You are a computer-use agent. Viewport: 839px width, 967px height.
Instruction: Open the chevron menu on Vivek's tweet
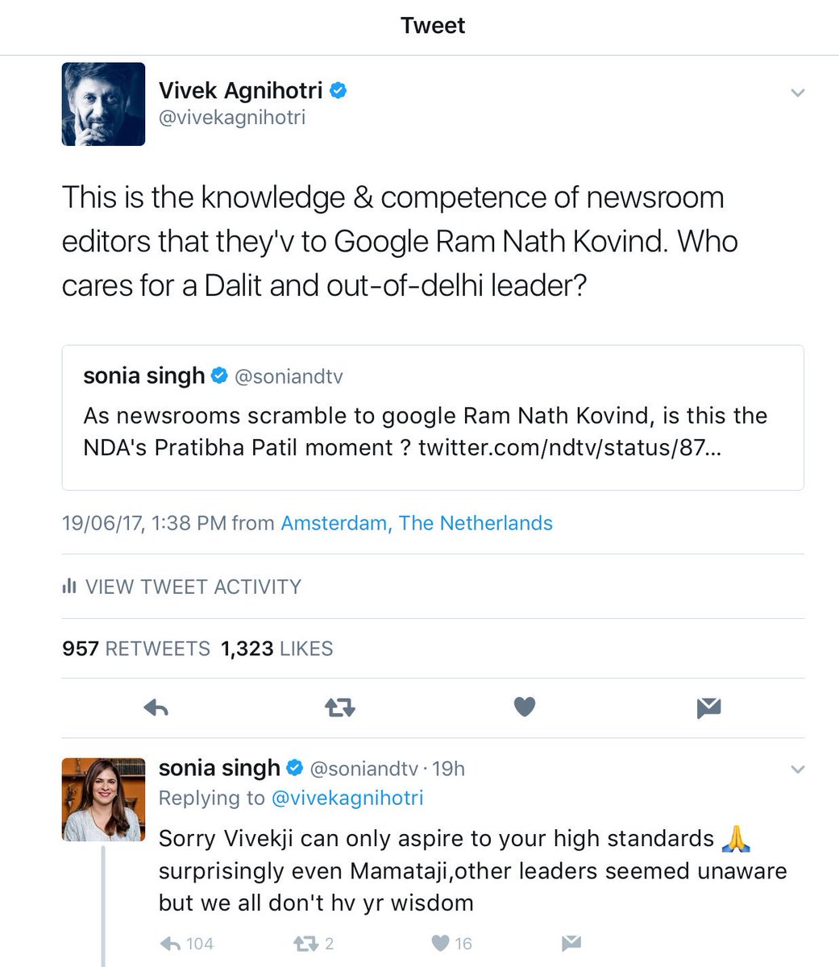pyautogui.click(x=798, y=93)
